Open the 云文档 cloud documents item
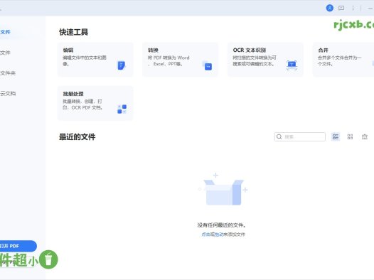 (8, 93)
